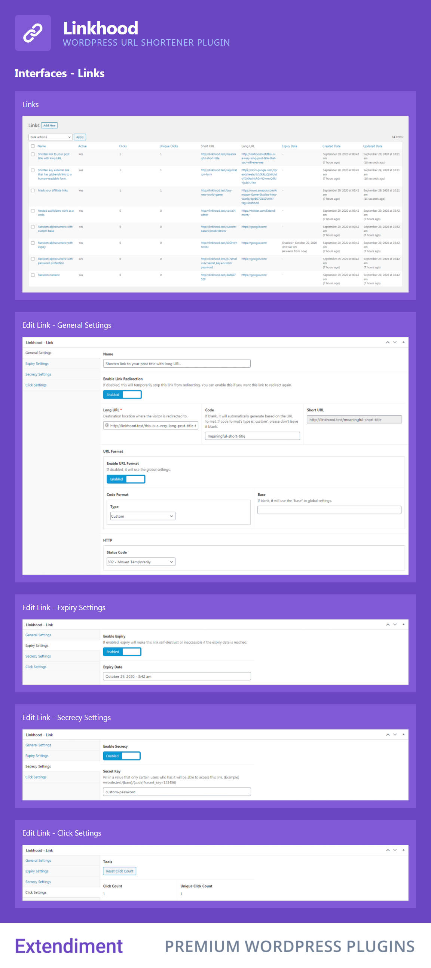Viewport: 431px width, 968px height.
Task: Open the Code Format Type dropdown
Action: tap(143, 516)
